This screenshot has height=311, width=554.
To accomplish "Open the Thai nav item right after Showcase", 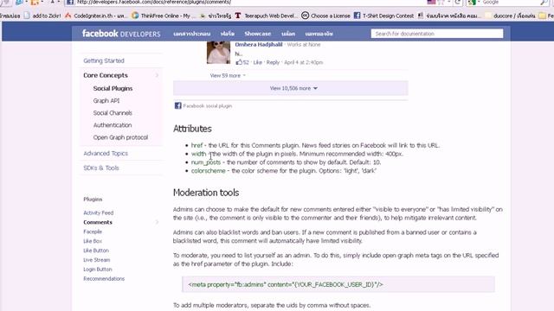I will [x=288, y=34].
